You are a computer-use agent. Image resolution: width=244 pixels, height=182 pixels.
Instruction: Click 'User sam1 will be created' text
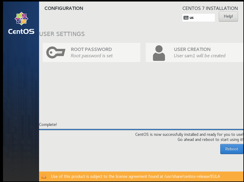200,56
